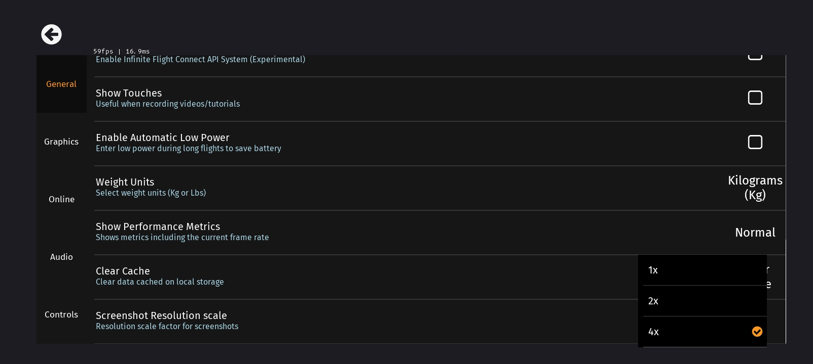Change Show Performance Metrics Normal value

click(x=755, y=233)
